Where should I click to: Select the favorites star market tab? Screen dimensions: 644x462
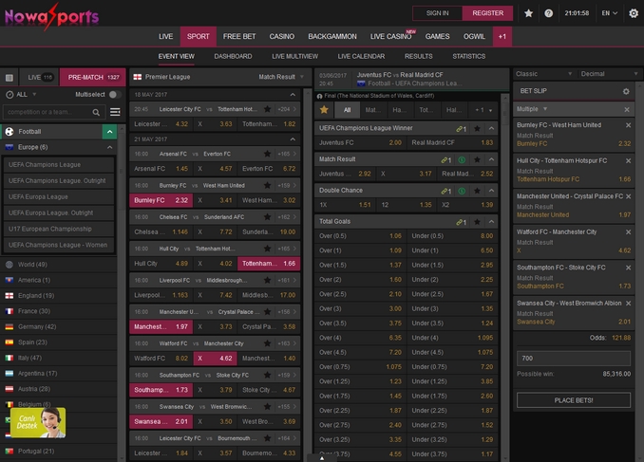pos(324,109)
